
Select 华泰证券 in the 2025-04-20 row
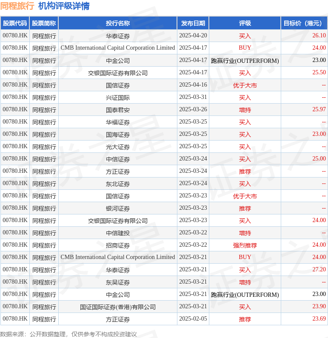tap(118, 36)
